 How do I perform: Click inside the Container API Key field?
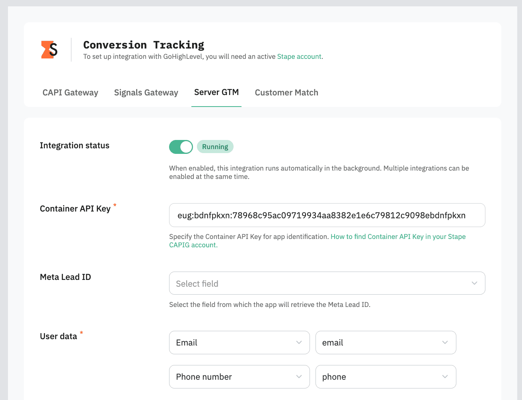[x=327, y=215]
